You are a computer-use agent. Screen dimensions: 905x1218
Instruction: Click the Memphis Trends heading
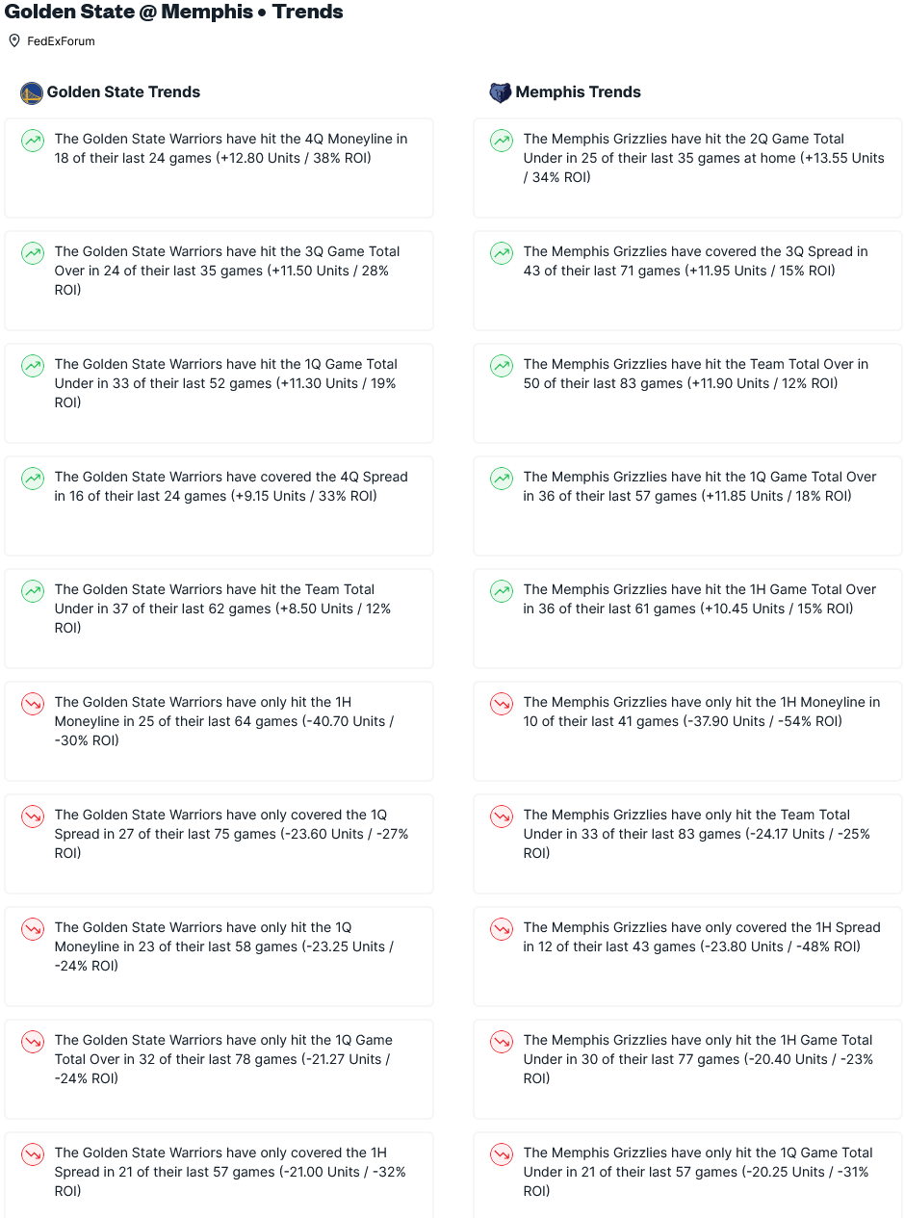point(578,92)
